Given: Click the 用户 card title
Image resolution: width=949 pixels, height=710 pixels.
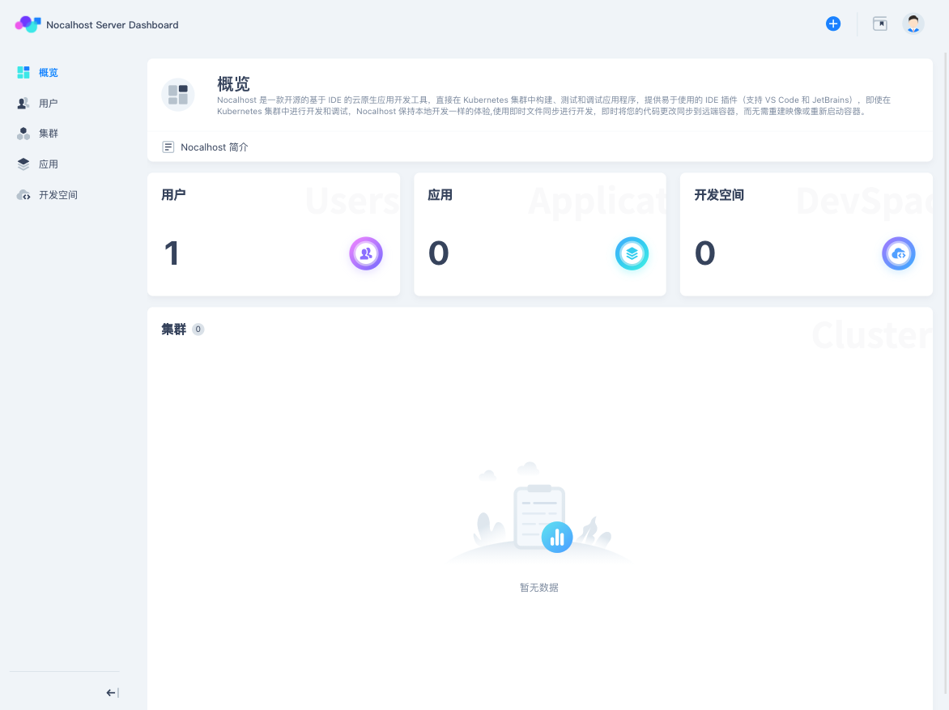Looking at the screenshot, I should pos(174,195).
